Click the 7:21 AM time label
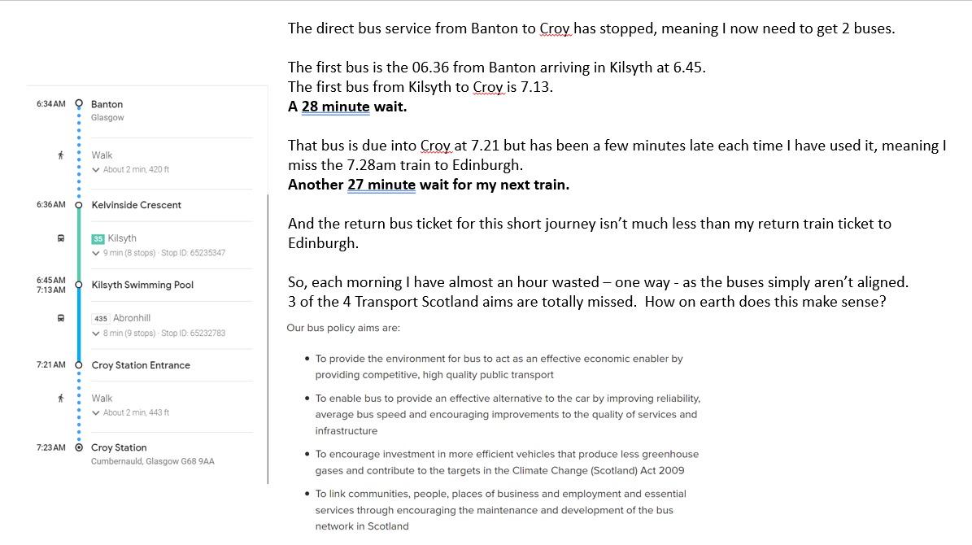Viewport: 972px width, 545px height. click(50, 364)
